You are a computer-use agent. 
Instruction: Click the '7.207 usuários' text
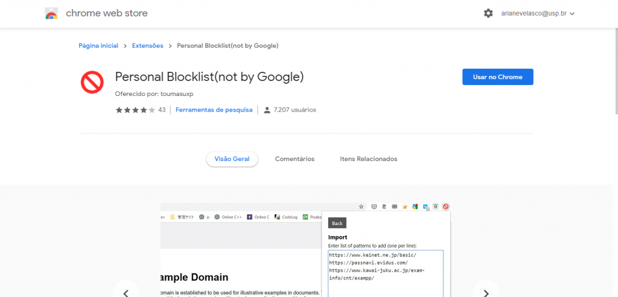(x=295, y=110)
